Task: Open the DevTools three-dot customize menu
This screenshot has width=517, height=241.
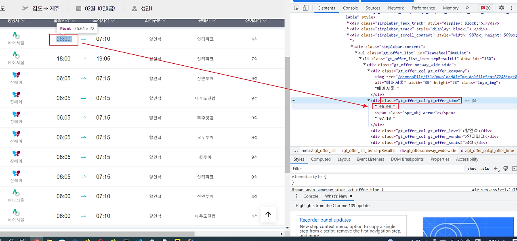Action: click(x=511, y=8)
